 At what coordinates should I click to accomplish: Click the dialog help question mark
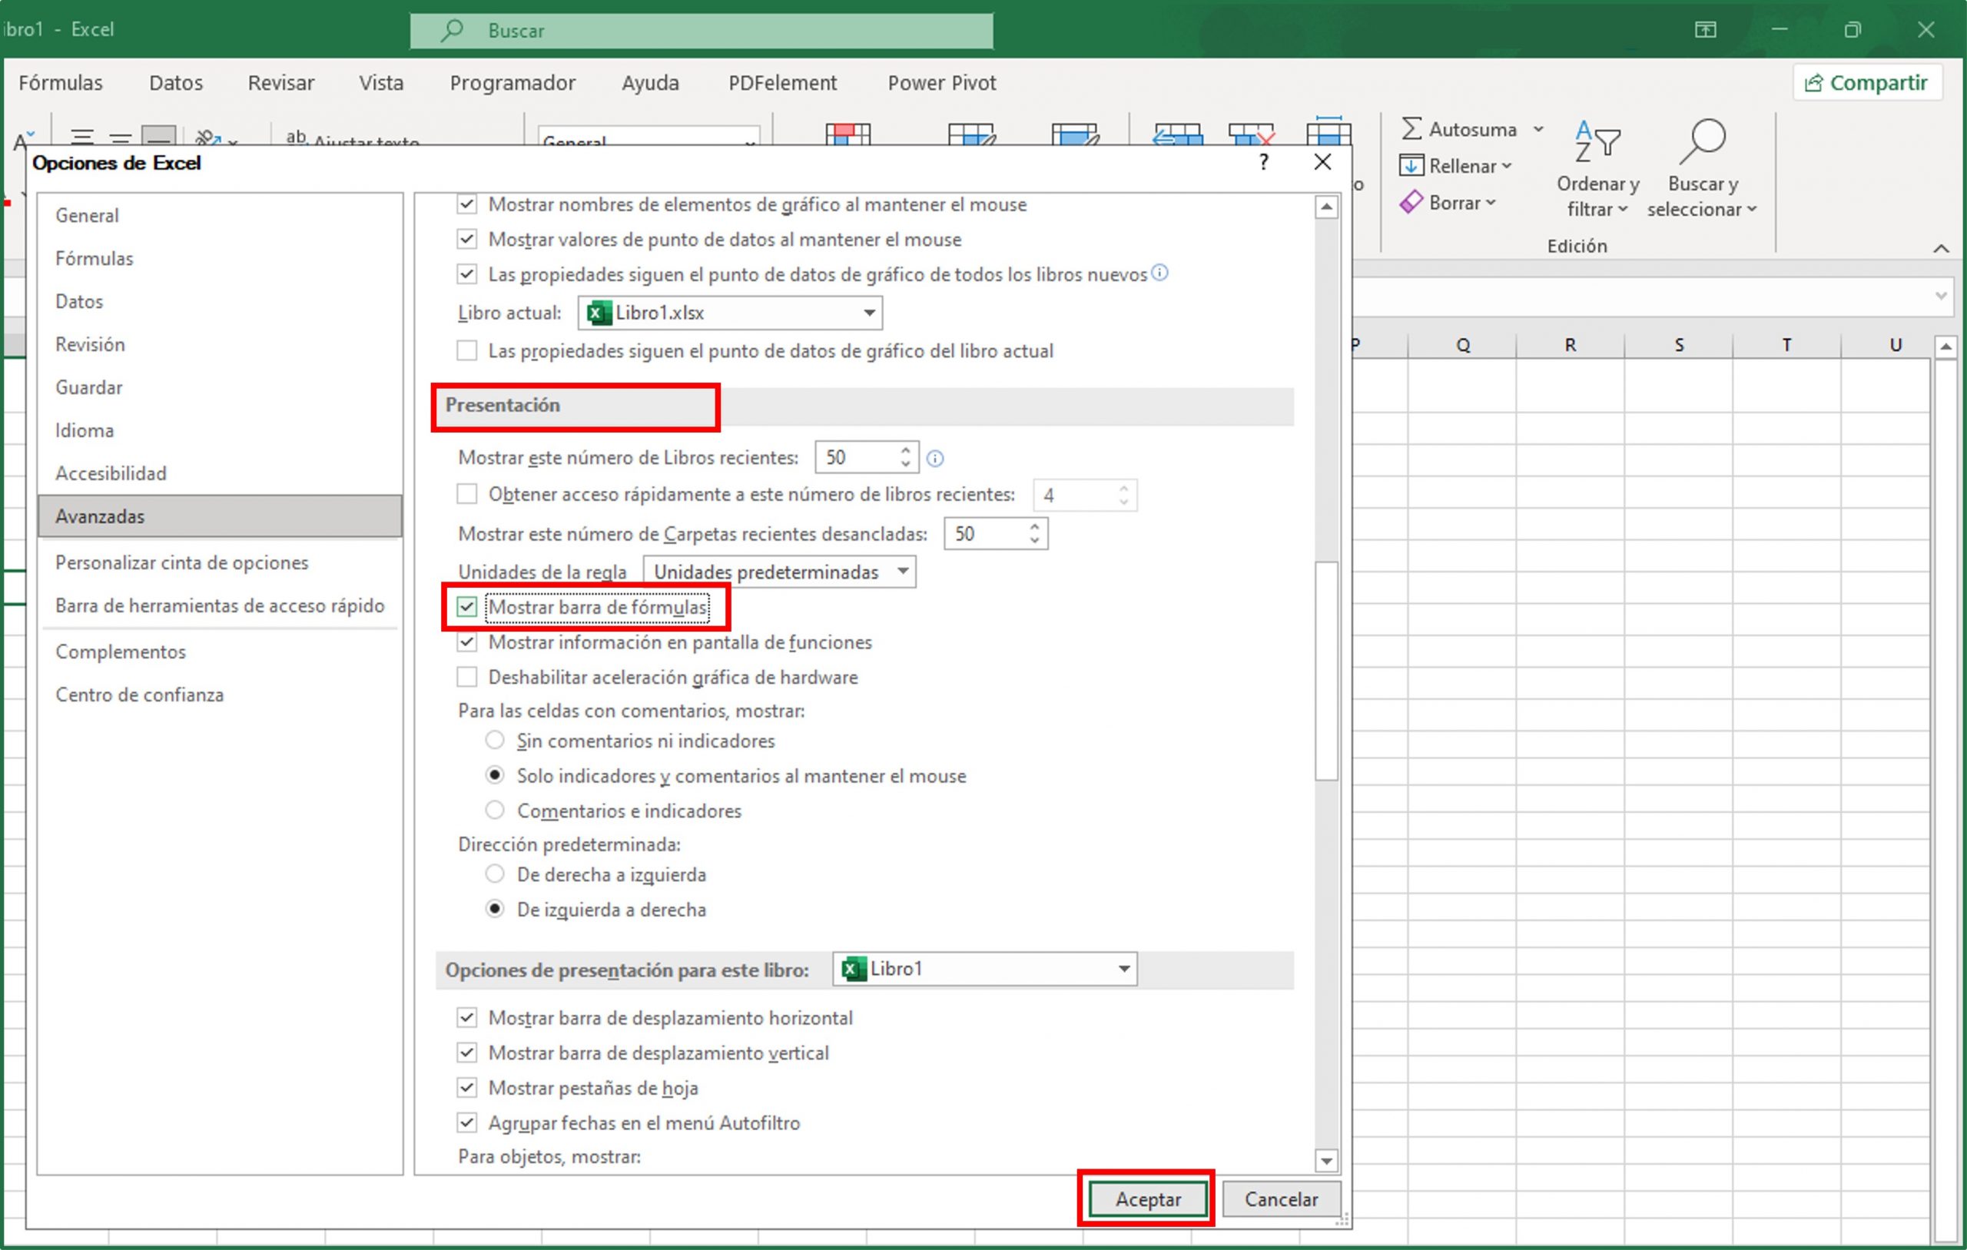click(1264, 163)
